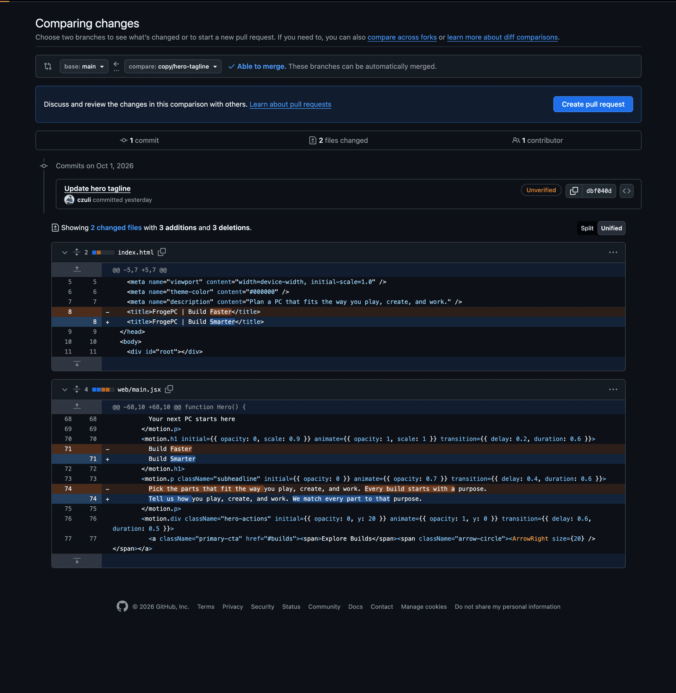Open czuli's profile link

(x=84, y=200)
